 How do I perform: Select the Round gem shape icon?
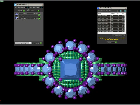[17, 14]
